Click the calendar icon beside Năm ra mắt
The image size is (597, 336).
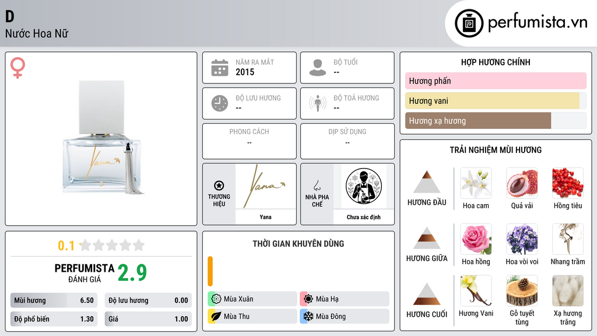[x=220, y=68]
